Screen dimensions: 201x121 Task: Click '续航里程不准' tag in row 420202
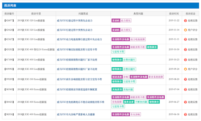point(137,47)
